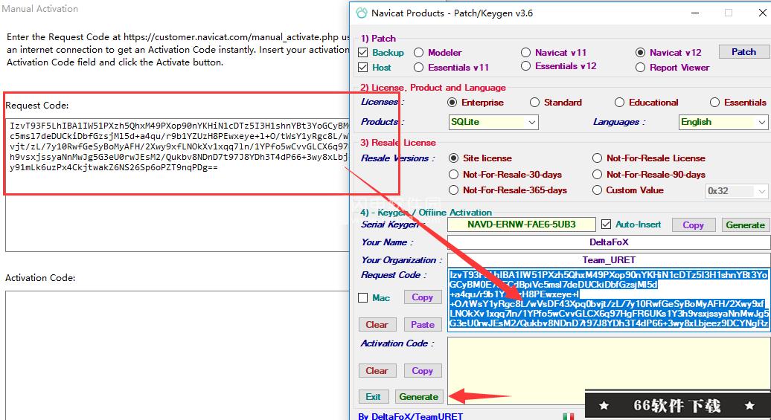Select the Custom Value resale option
Image resolution: width=771 pixels, height=420 pixels.
click(x=597, y=190)
